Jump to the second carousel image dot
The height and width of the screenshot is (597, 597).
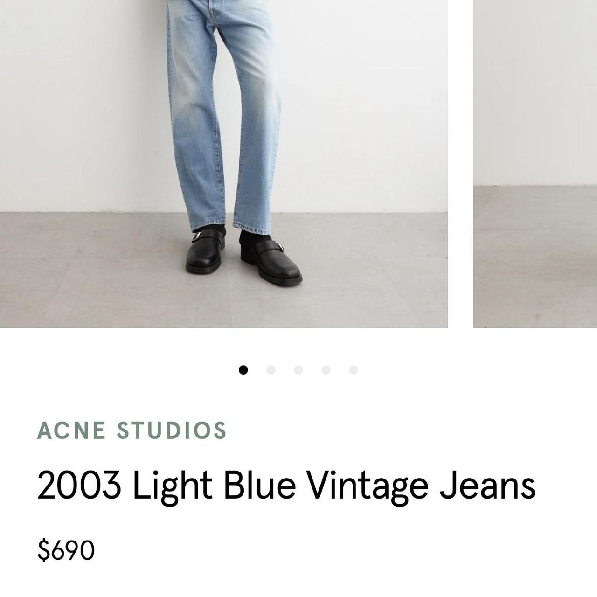(271, 370)
